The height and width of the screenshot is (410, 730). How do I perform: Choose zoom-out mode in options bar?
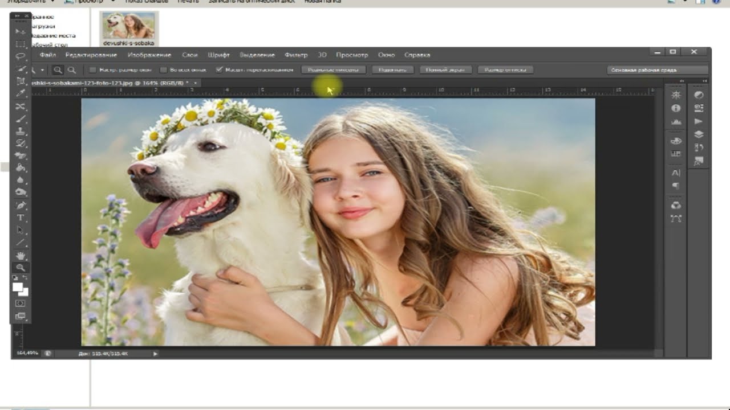click(x=72, y=70)
